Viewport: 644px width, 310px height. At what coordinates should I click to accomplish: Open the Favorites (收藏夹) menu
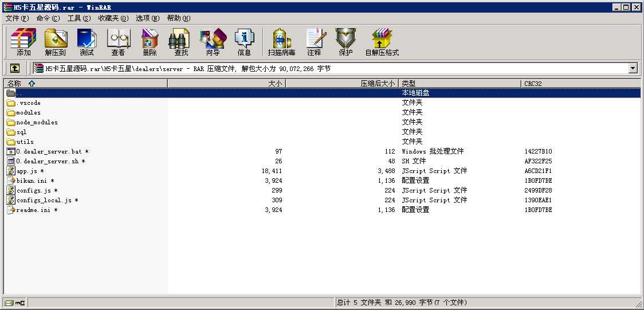coord(113,18)
